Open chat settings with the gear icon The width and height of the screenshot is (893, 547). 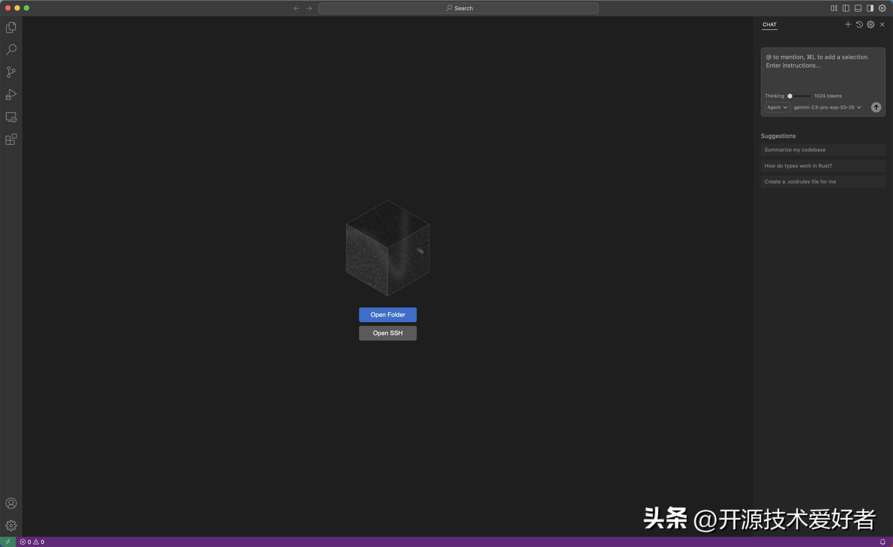871,24
